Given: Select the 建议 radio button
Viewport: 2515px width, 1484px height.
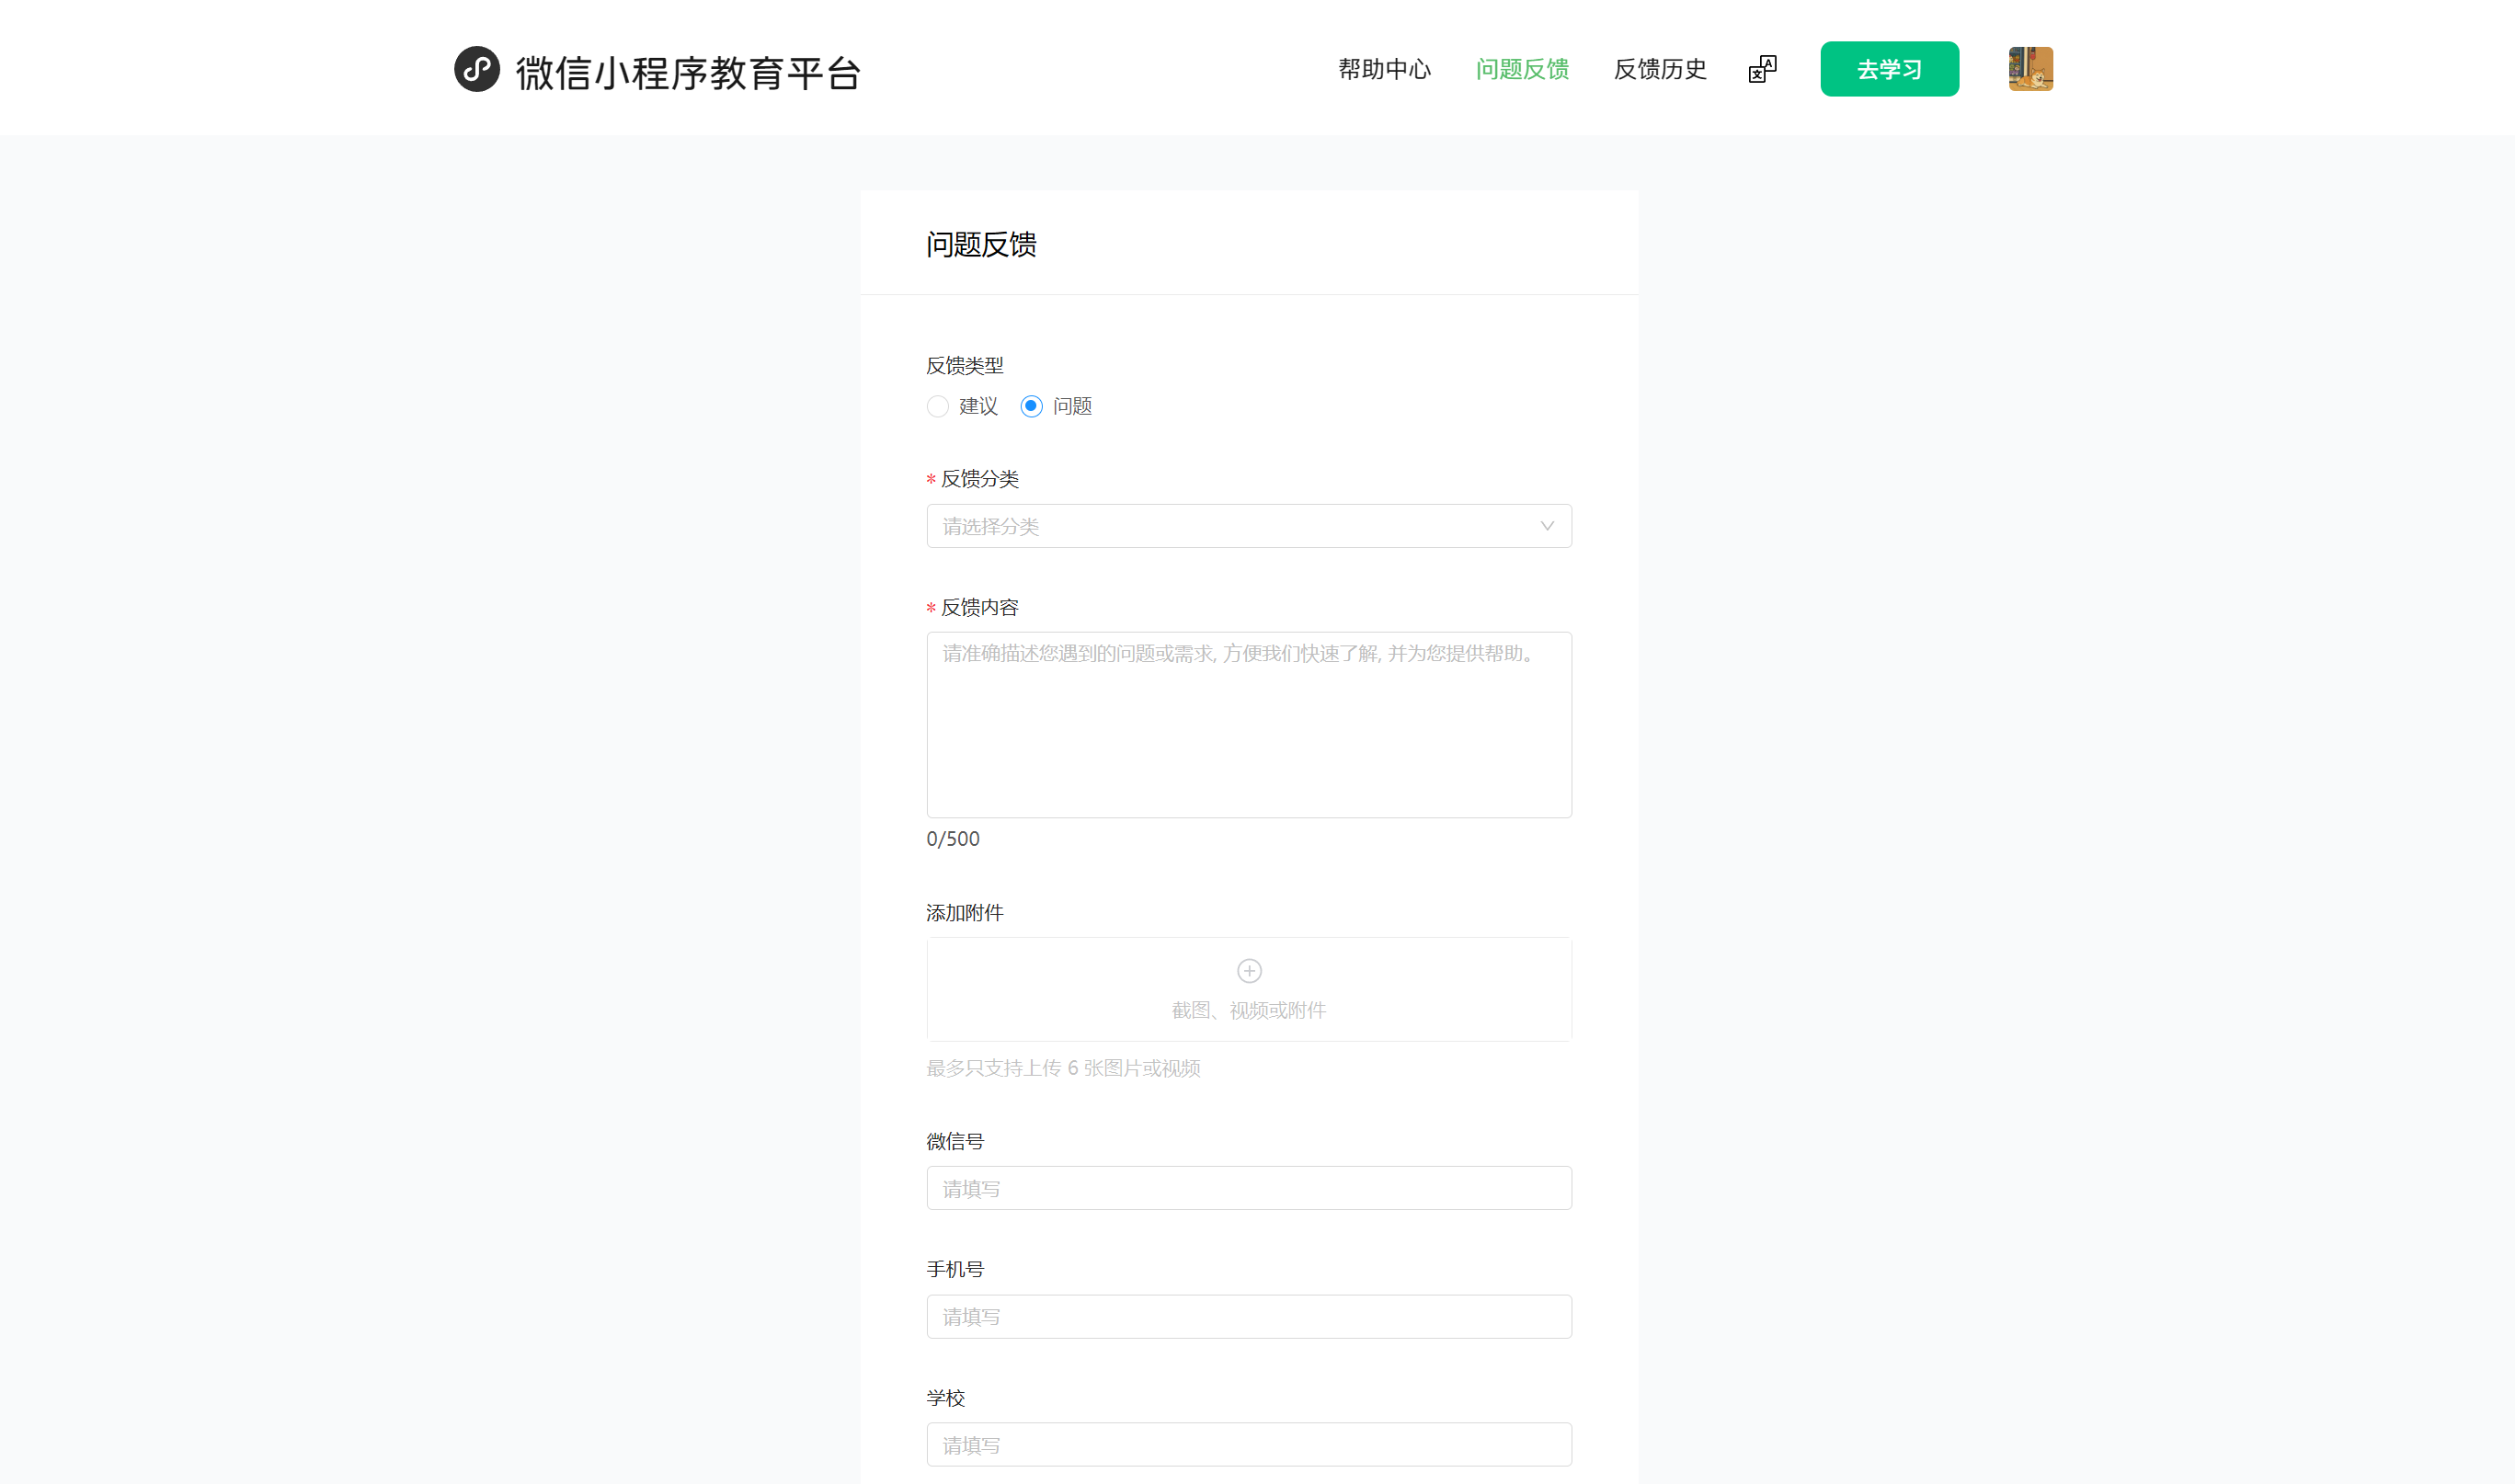Looking at the screenshot, I should 937,406.
